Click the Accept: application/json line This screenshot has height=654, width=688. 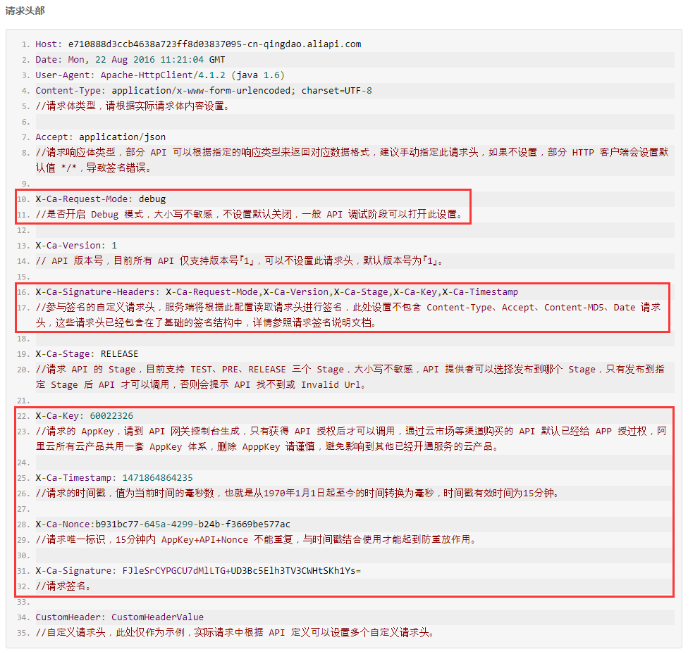(x=101, y=137)
